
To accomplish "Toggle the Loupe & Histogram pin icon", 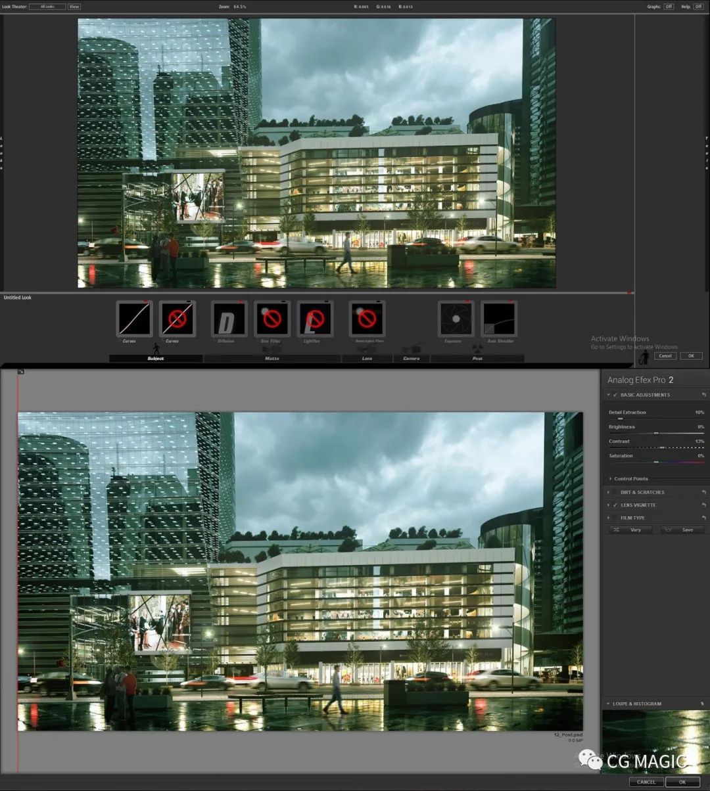I will [702, 704].
